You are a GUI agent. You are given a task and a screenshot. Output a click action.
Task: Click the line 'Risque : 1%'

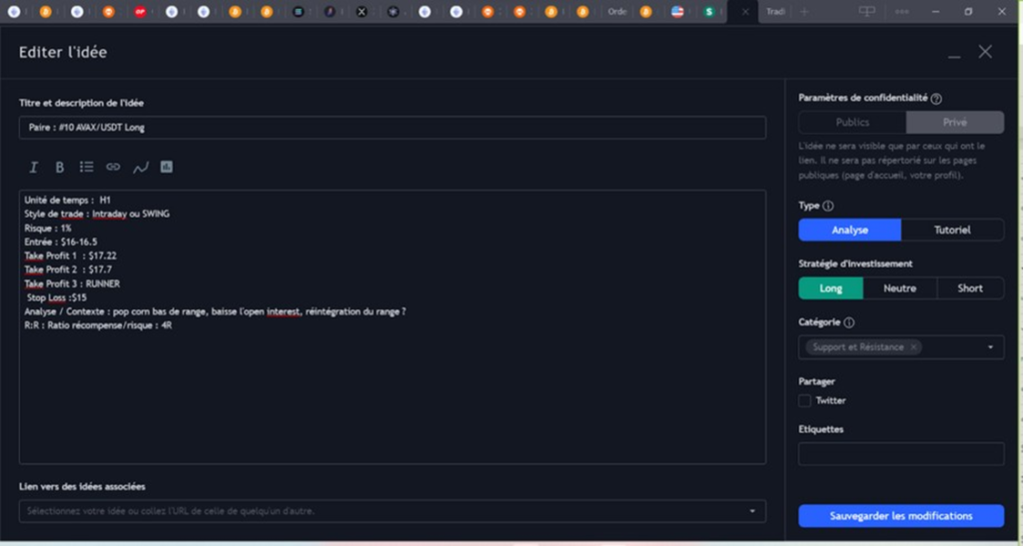pyautogui.click(x=48, y=228)
